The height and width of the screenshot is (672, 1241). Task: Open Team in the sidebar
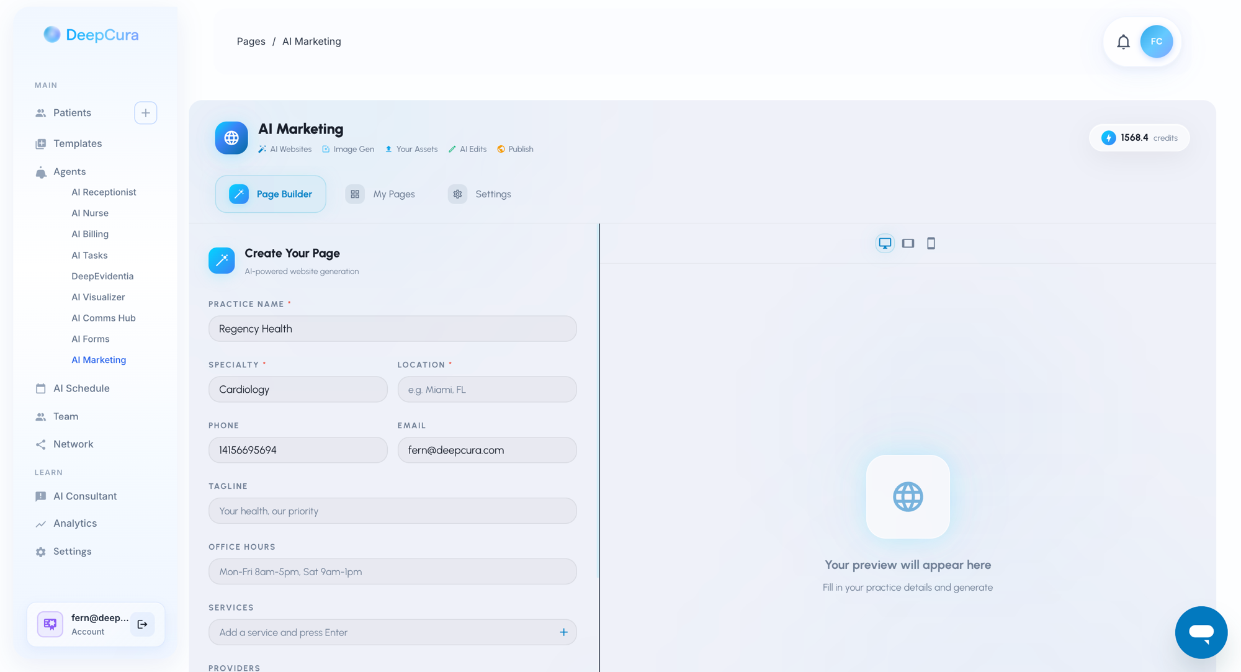click(66, 416)
